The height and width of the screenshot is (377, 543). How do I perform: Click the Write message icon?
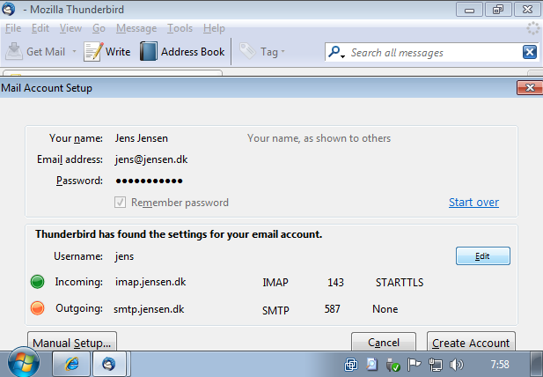92,52
